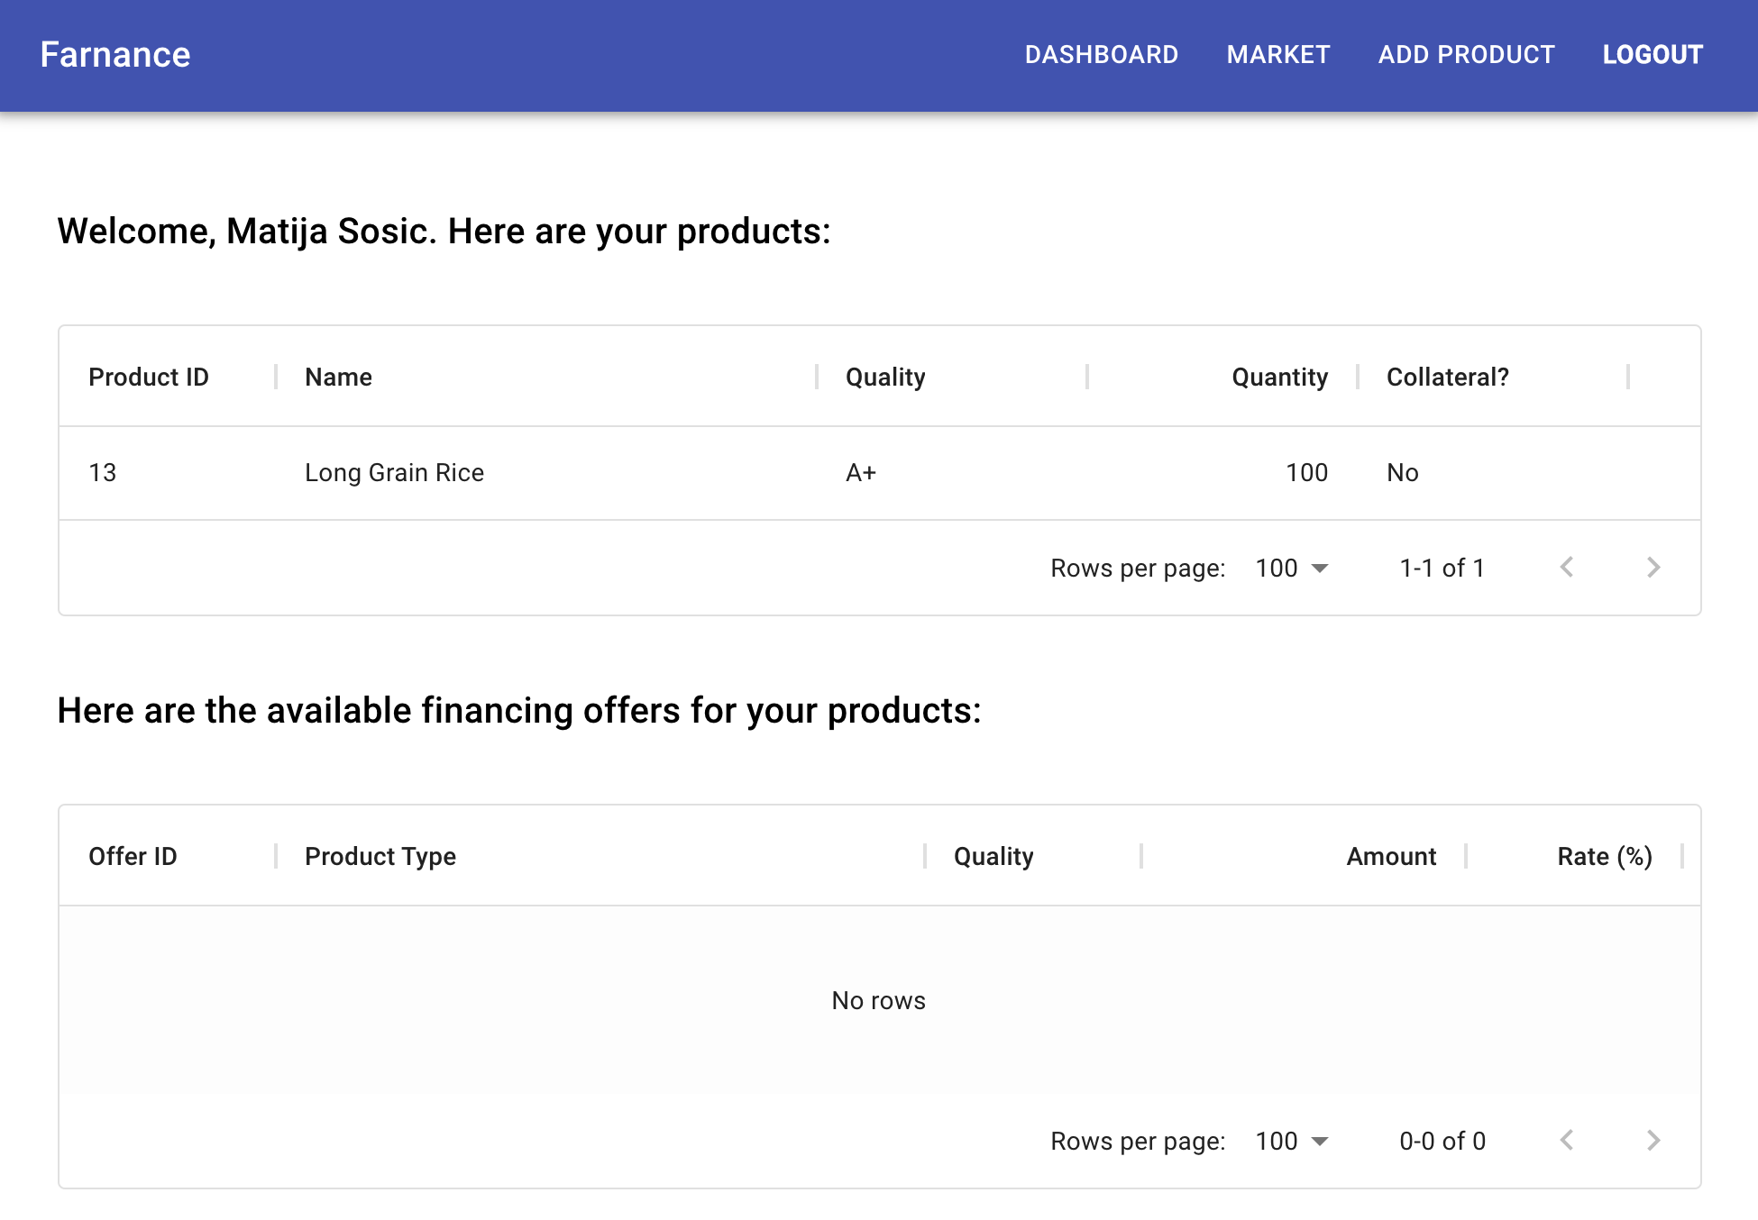The image size is (1758, 1220).
Task: Log out using Logout button
Action: pyautogui.click(x=1652, y=55)
